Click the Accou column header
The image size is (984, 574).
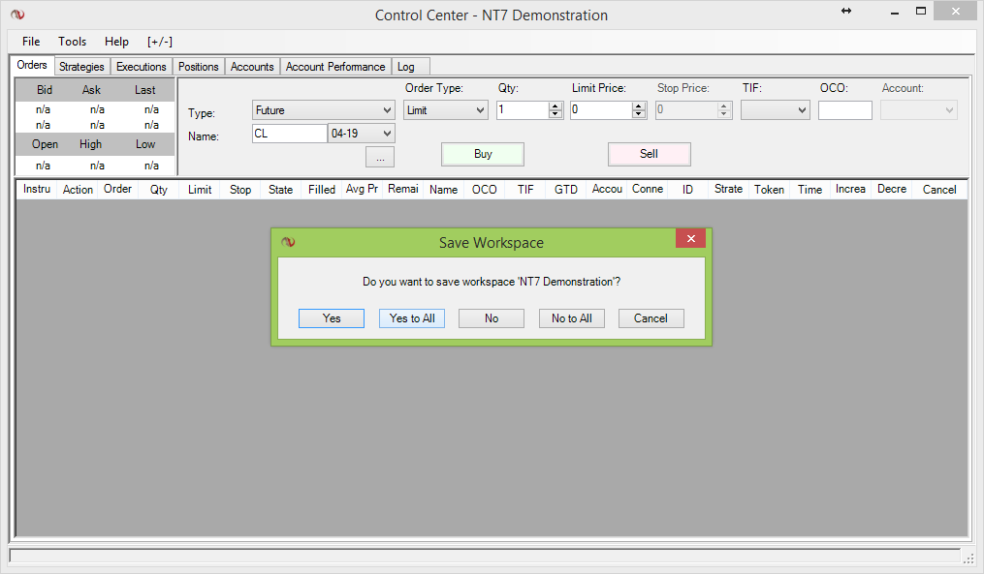607,190
